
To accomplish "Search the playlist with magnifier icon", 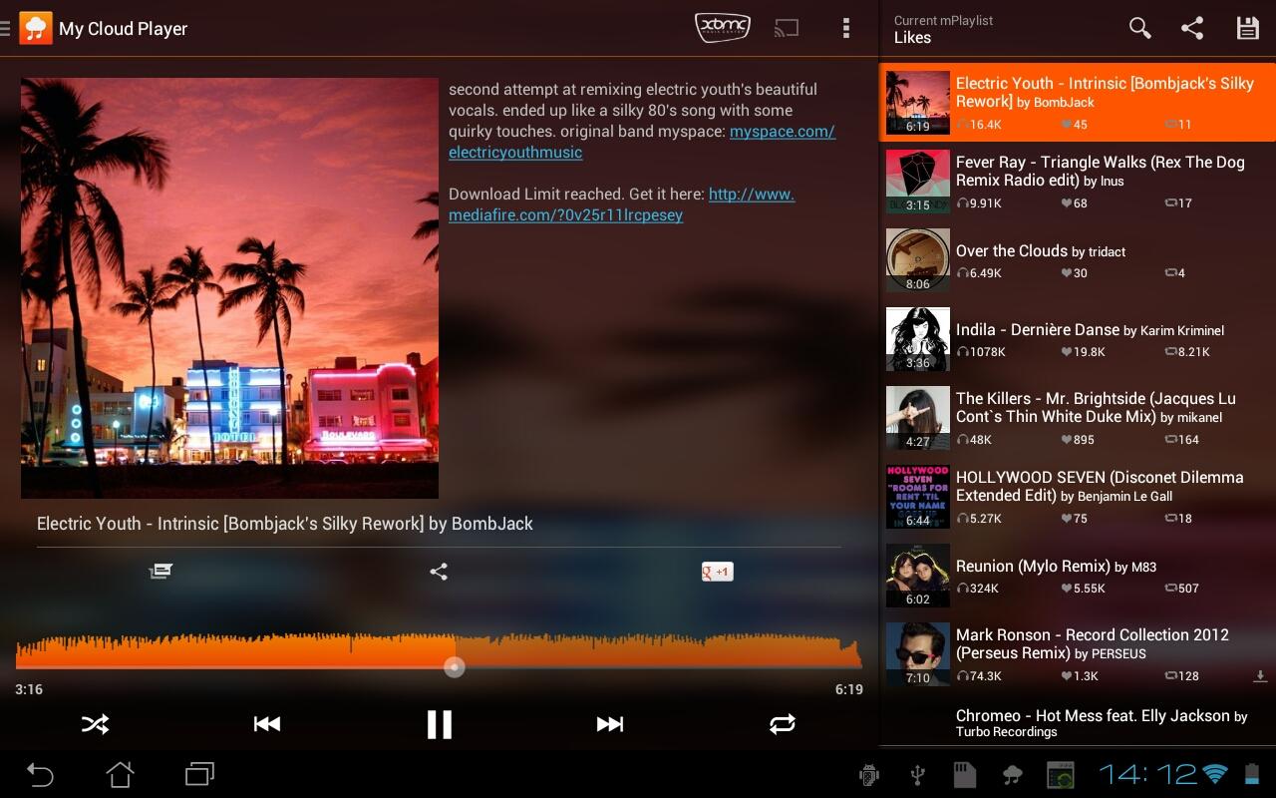I will tap(1139, 28).
